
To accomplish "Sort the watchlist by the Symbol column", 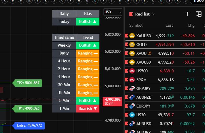I will tap(136, 25).
